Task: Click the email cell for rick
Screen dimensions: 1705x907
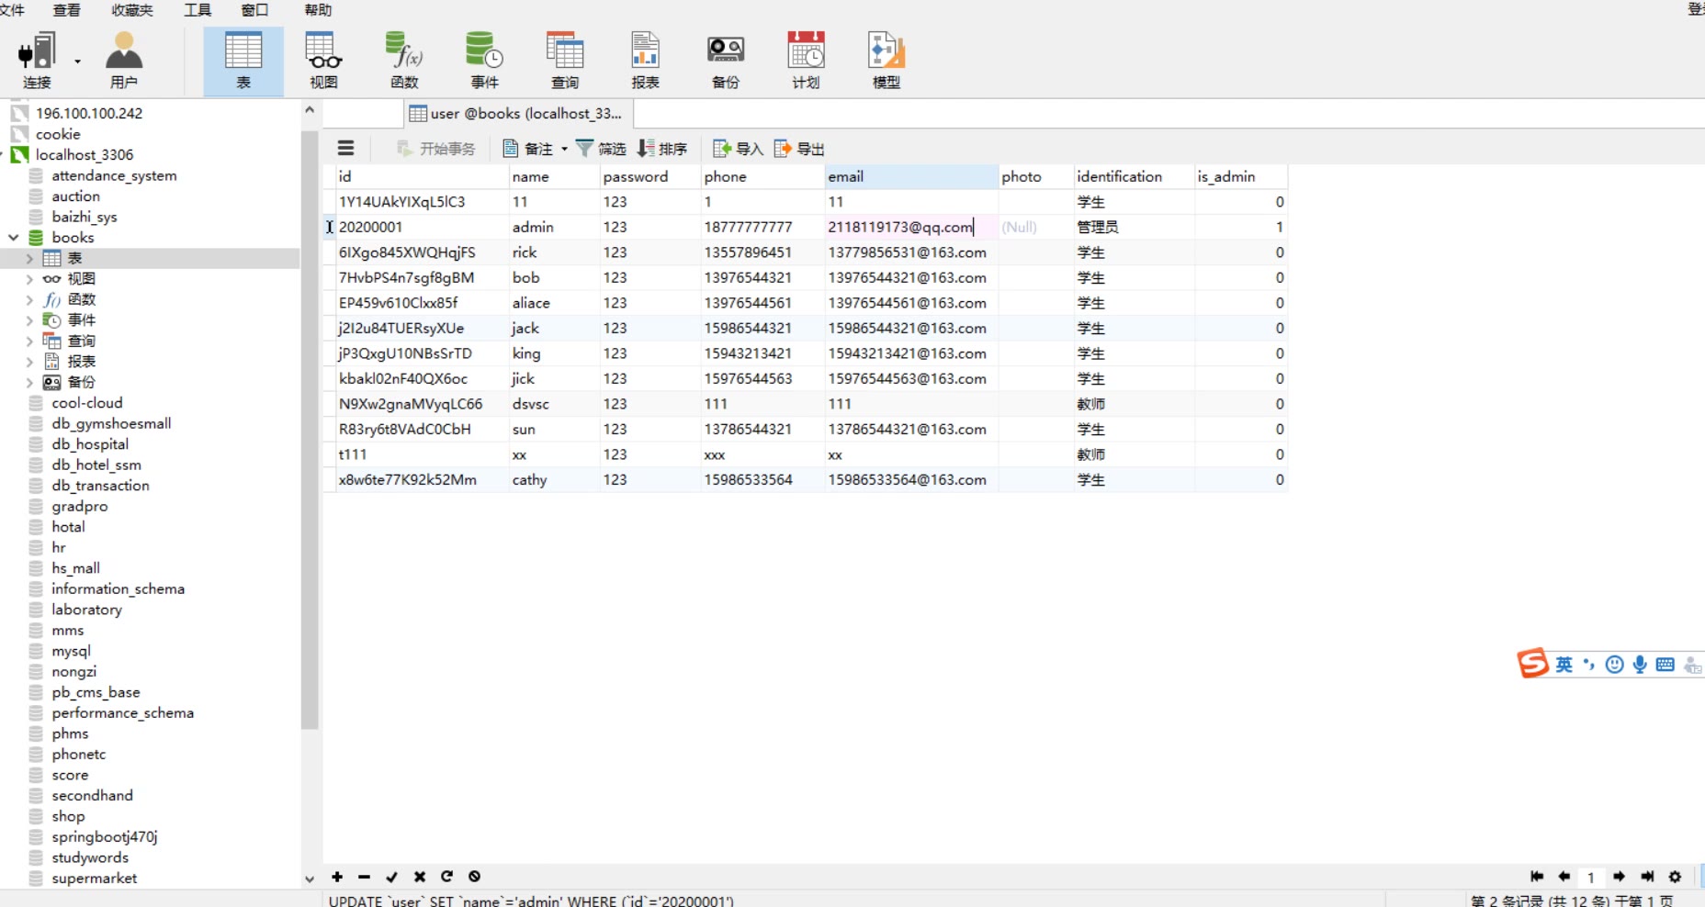Action: 907,252
